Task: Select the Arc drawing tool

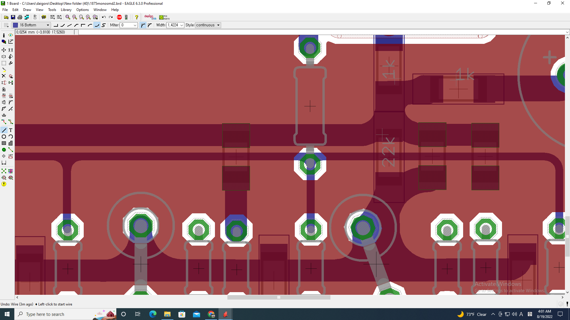Action: point(11,137)
